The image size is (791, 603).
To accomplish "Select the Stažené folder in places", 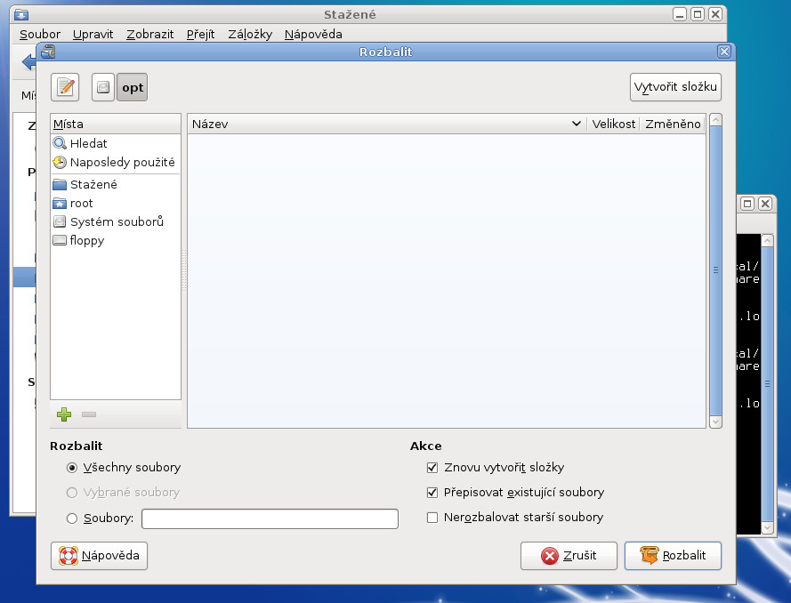I will pos(116,184).
